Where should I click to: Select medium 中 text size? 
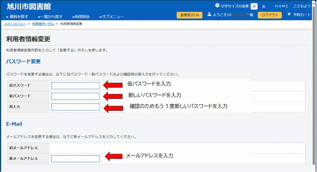coord(254,7)
